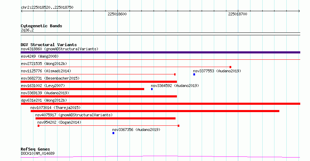
Task: Click the nsv1073014 red variant bar
Action: tap(155, 111)
